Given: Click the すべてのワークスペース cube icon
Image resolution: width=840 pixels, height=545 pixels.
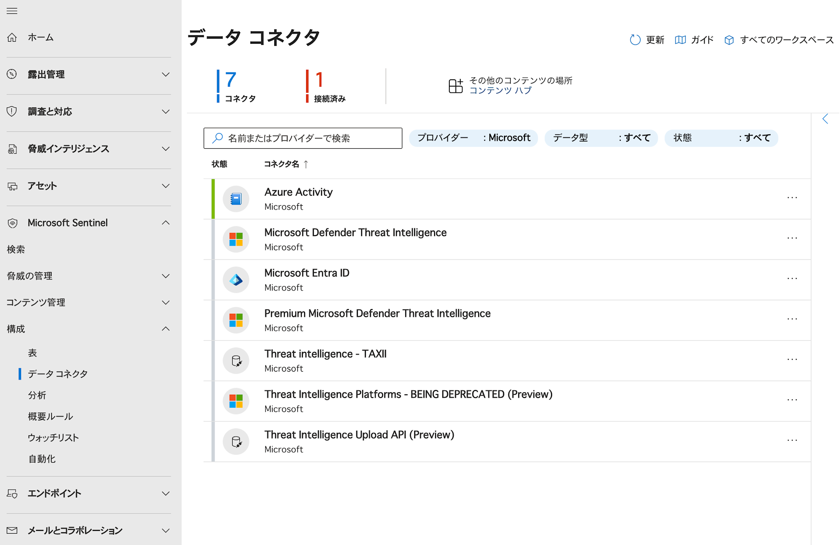Looking at the screenshot, I should tap(729, 40).
